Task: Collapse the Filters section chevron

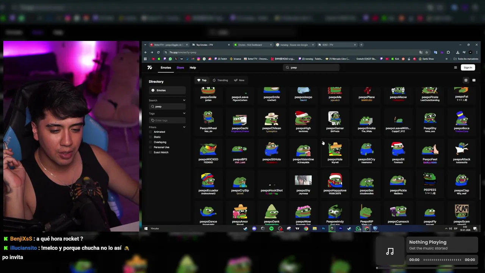Action: [184, 127]
